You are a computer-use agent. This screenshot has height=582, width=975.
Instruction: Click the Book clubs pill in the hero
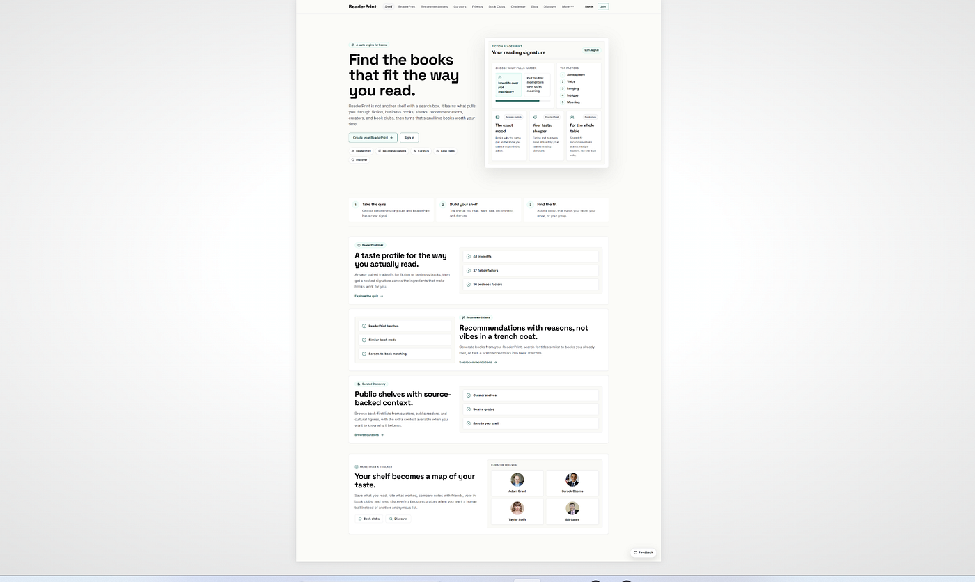point(445,150)
